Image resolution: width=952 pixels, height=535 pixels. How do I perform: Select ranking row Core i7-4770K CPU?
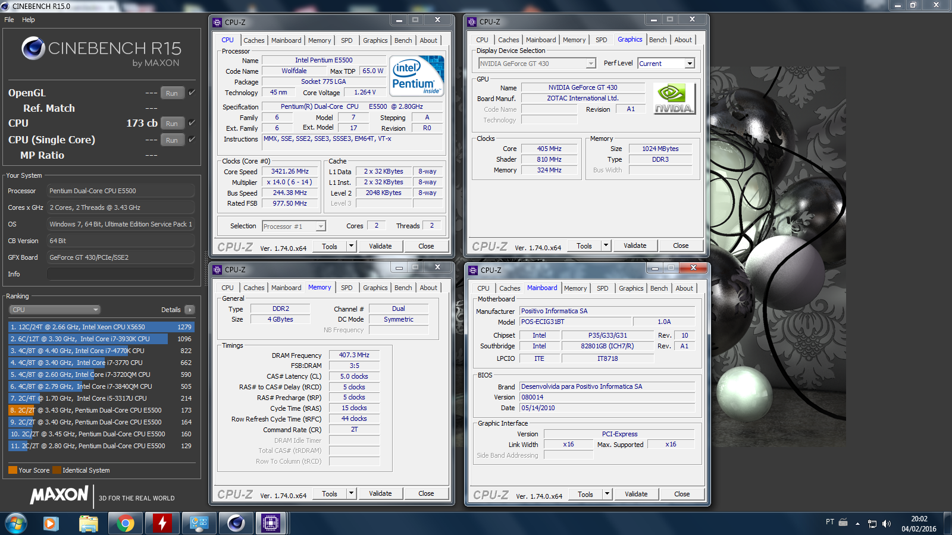(x=101, y=351)
